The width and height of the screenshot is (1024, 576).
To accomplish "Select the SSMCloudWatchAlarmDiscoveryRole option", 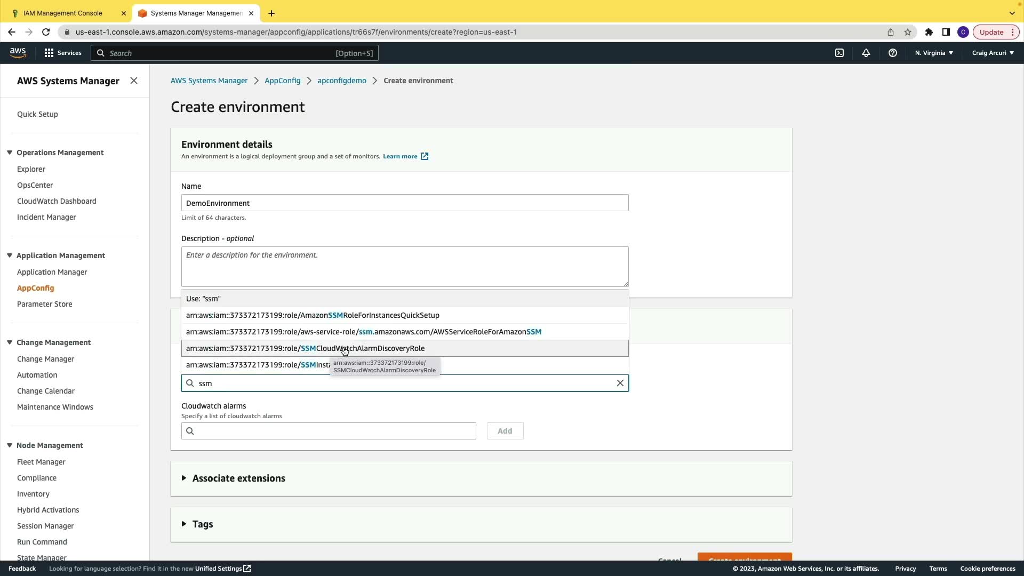I will (x=305, y=348).
